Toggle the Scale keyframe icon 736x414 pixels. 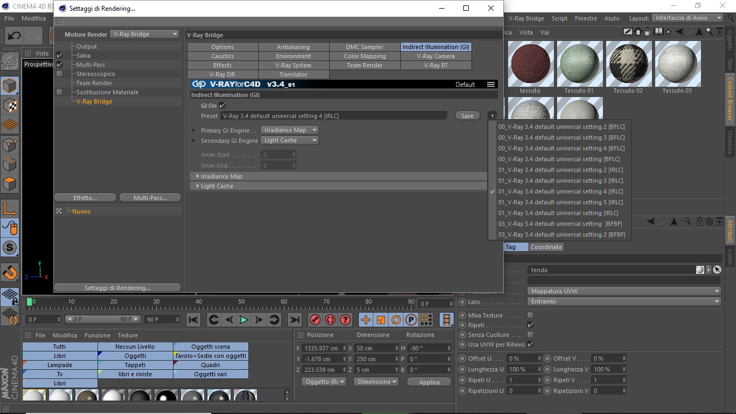(381, 320)
